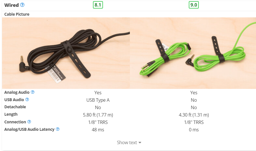The height and width of the screenshot is (151, 256).
Task: Click the Analog Audio row label
Action: [17, 92]
